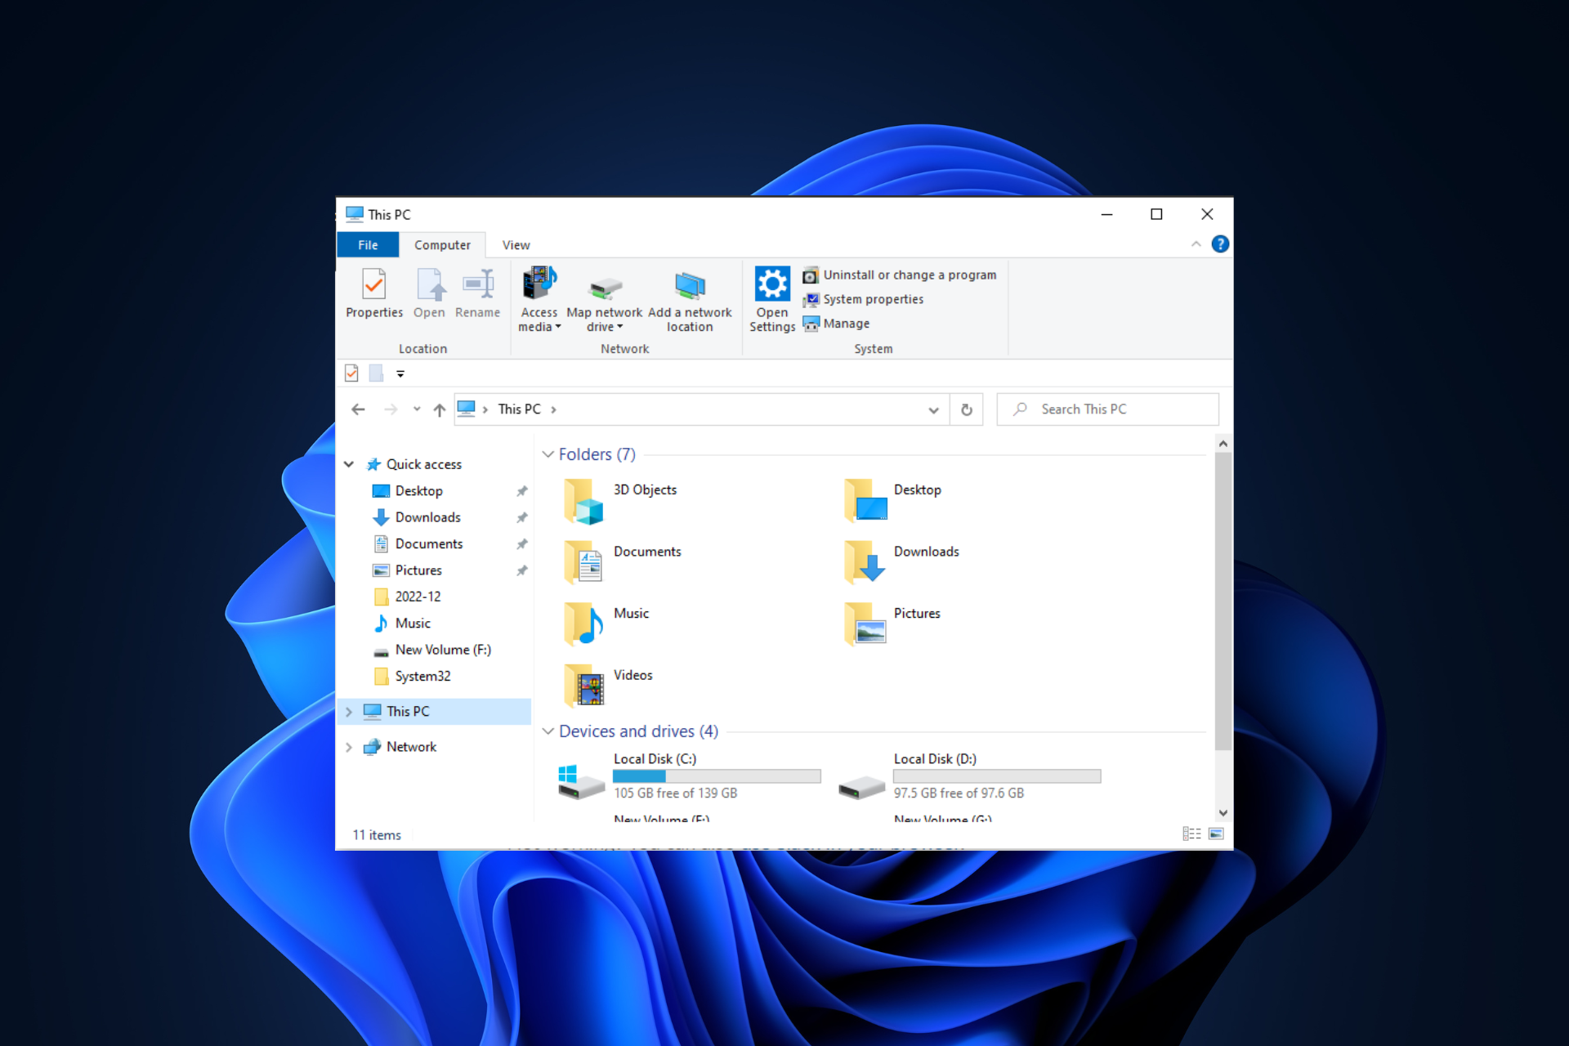Click the Up arrow navigation button

[x=440, y=409]
